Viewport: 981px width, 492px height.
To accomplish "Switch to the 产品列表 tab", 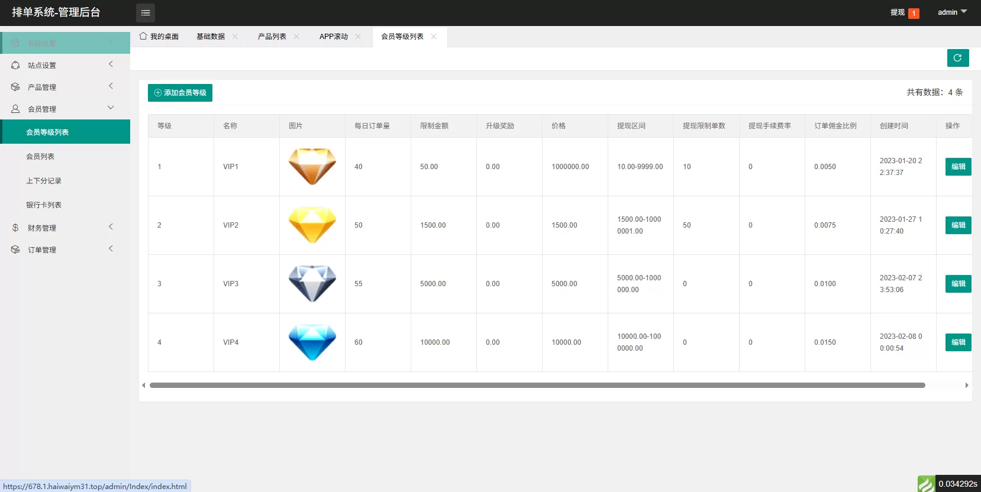I will (272, 37).
